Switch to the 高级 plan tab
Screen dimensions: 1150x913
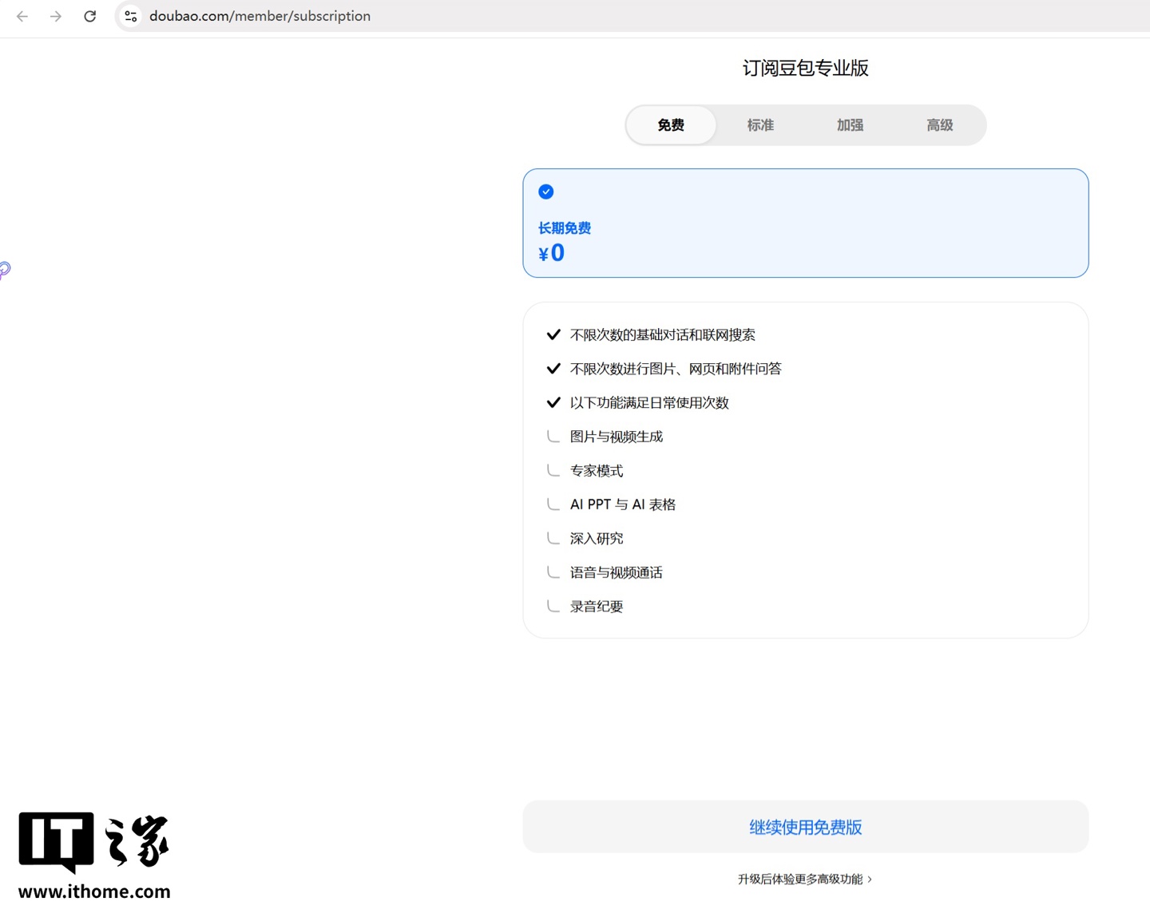click(939, 125)
